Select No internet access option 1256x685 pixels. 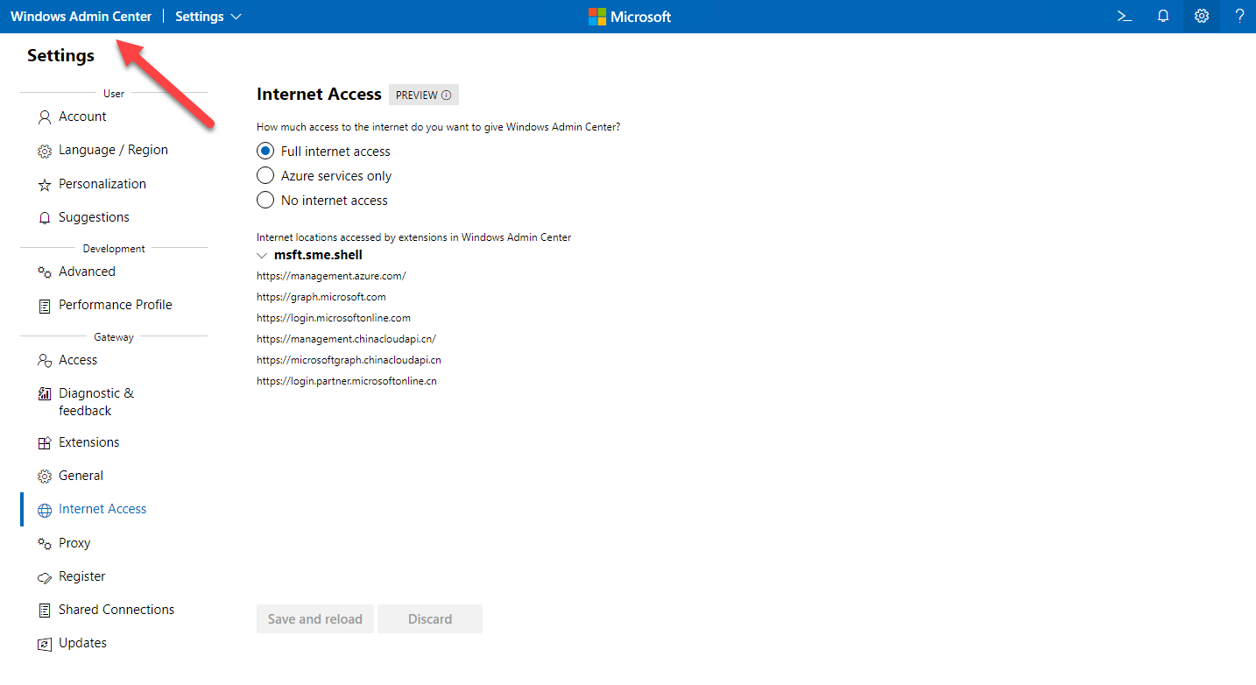(x=265, y=201)
